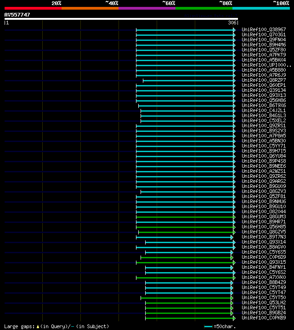Click the UniRef100_C0P6D9 label
This screenshot has width=294, height=330.
(264, 257)
